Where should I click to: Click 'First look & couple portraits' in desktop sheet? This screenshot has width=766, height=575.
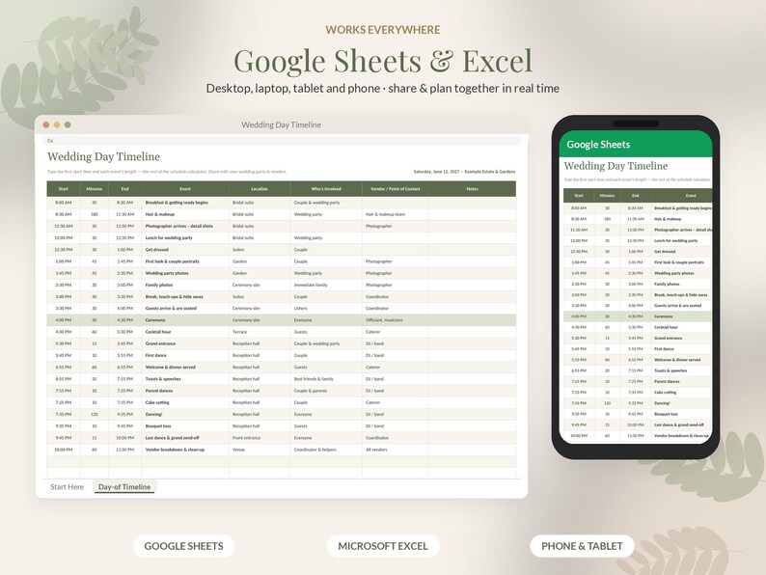172,261
